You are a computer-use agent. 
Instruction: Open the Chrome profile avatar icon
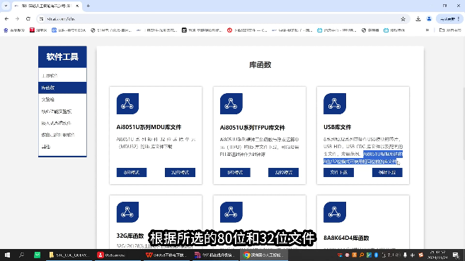[x=429, y=19]
